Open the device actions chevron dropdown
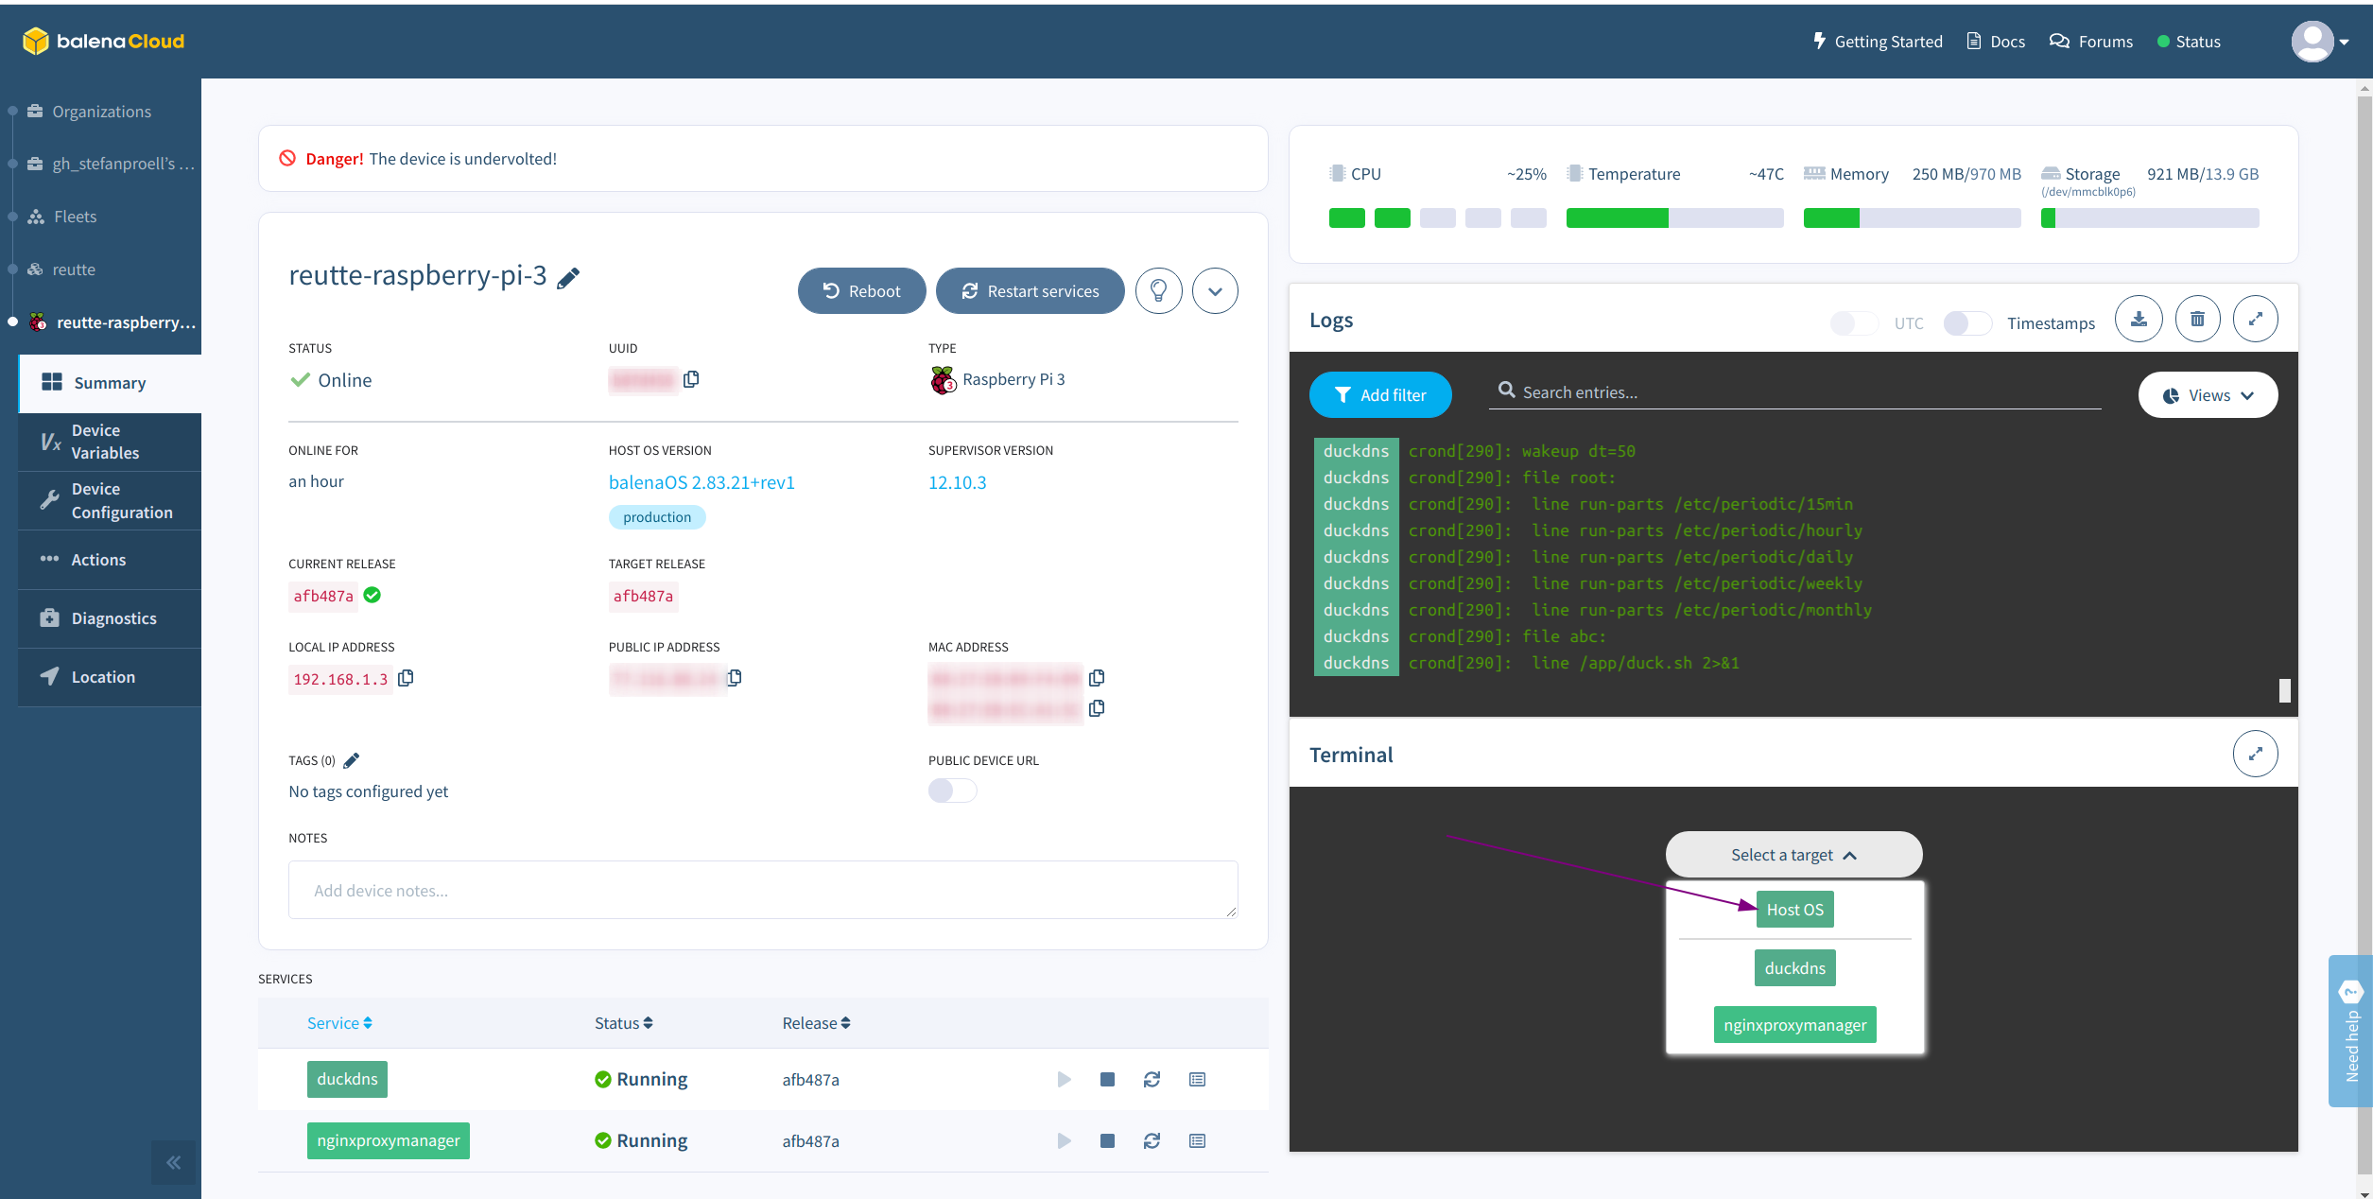The width and height of the screenshot is (2373, 1199). coord(1215,290)
